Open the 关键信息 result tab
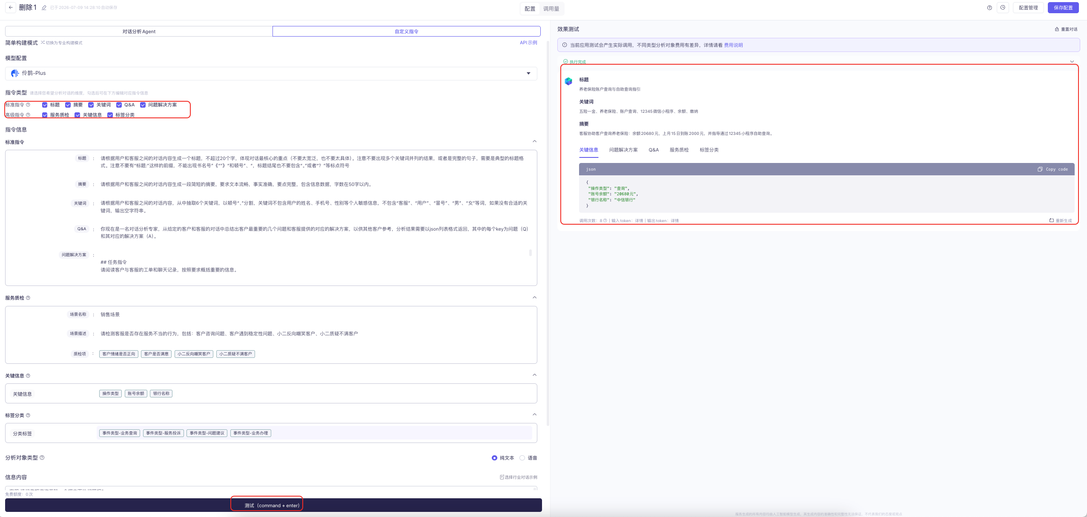 [x=588, y=150]
